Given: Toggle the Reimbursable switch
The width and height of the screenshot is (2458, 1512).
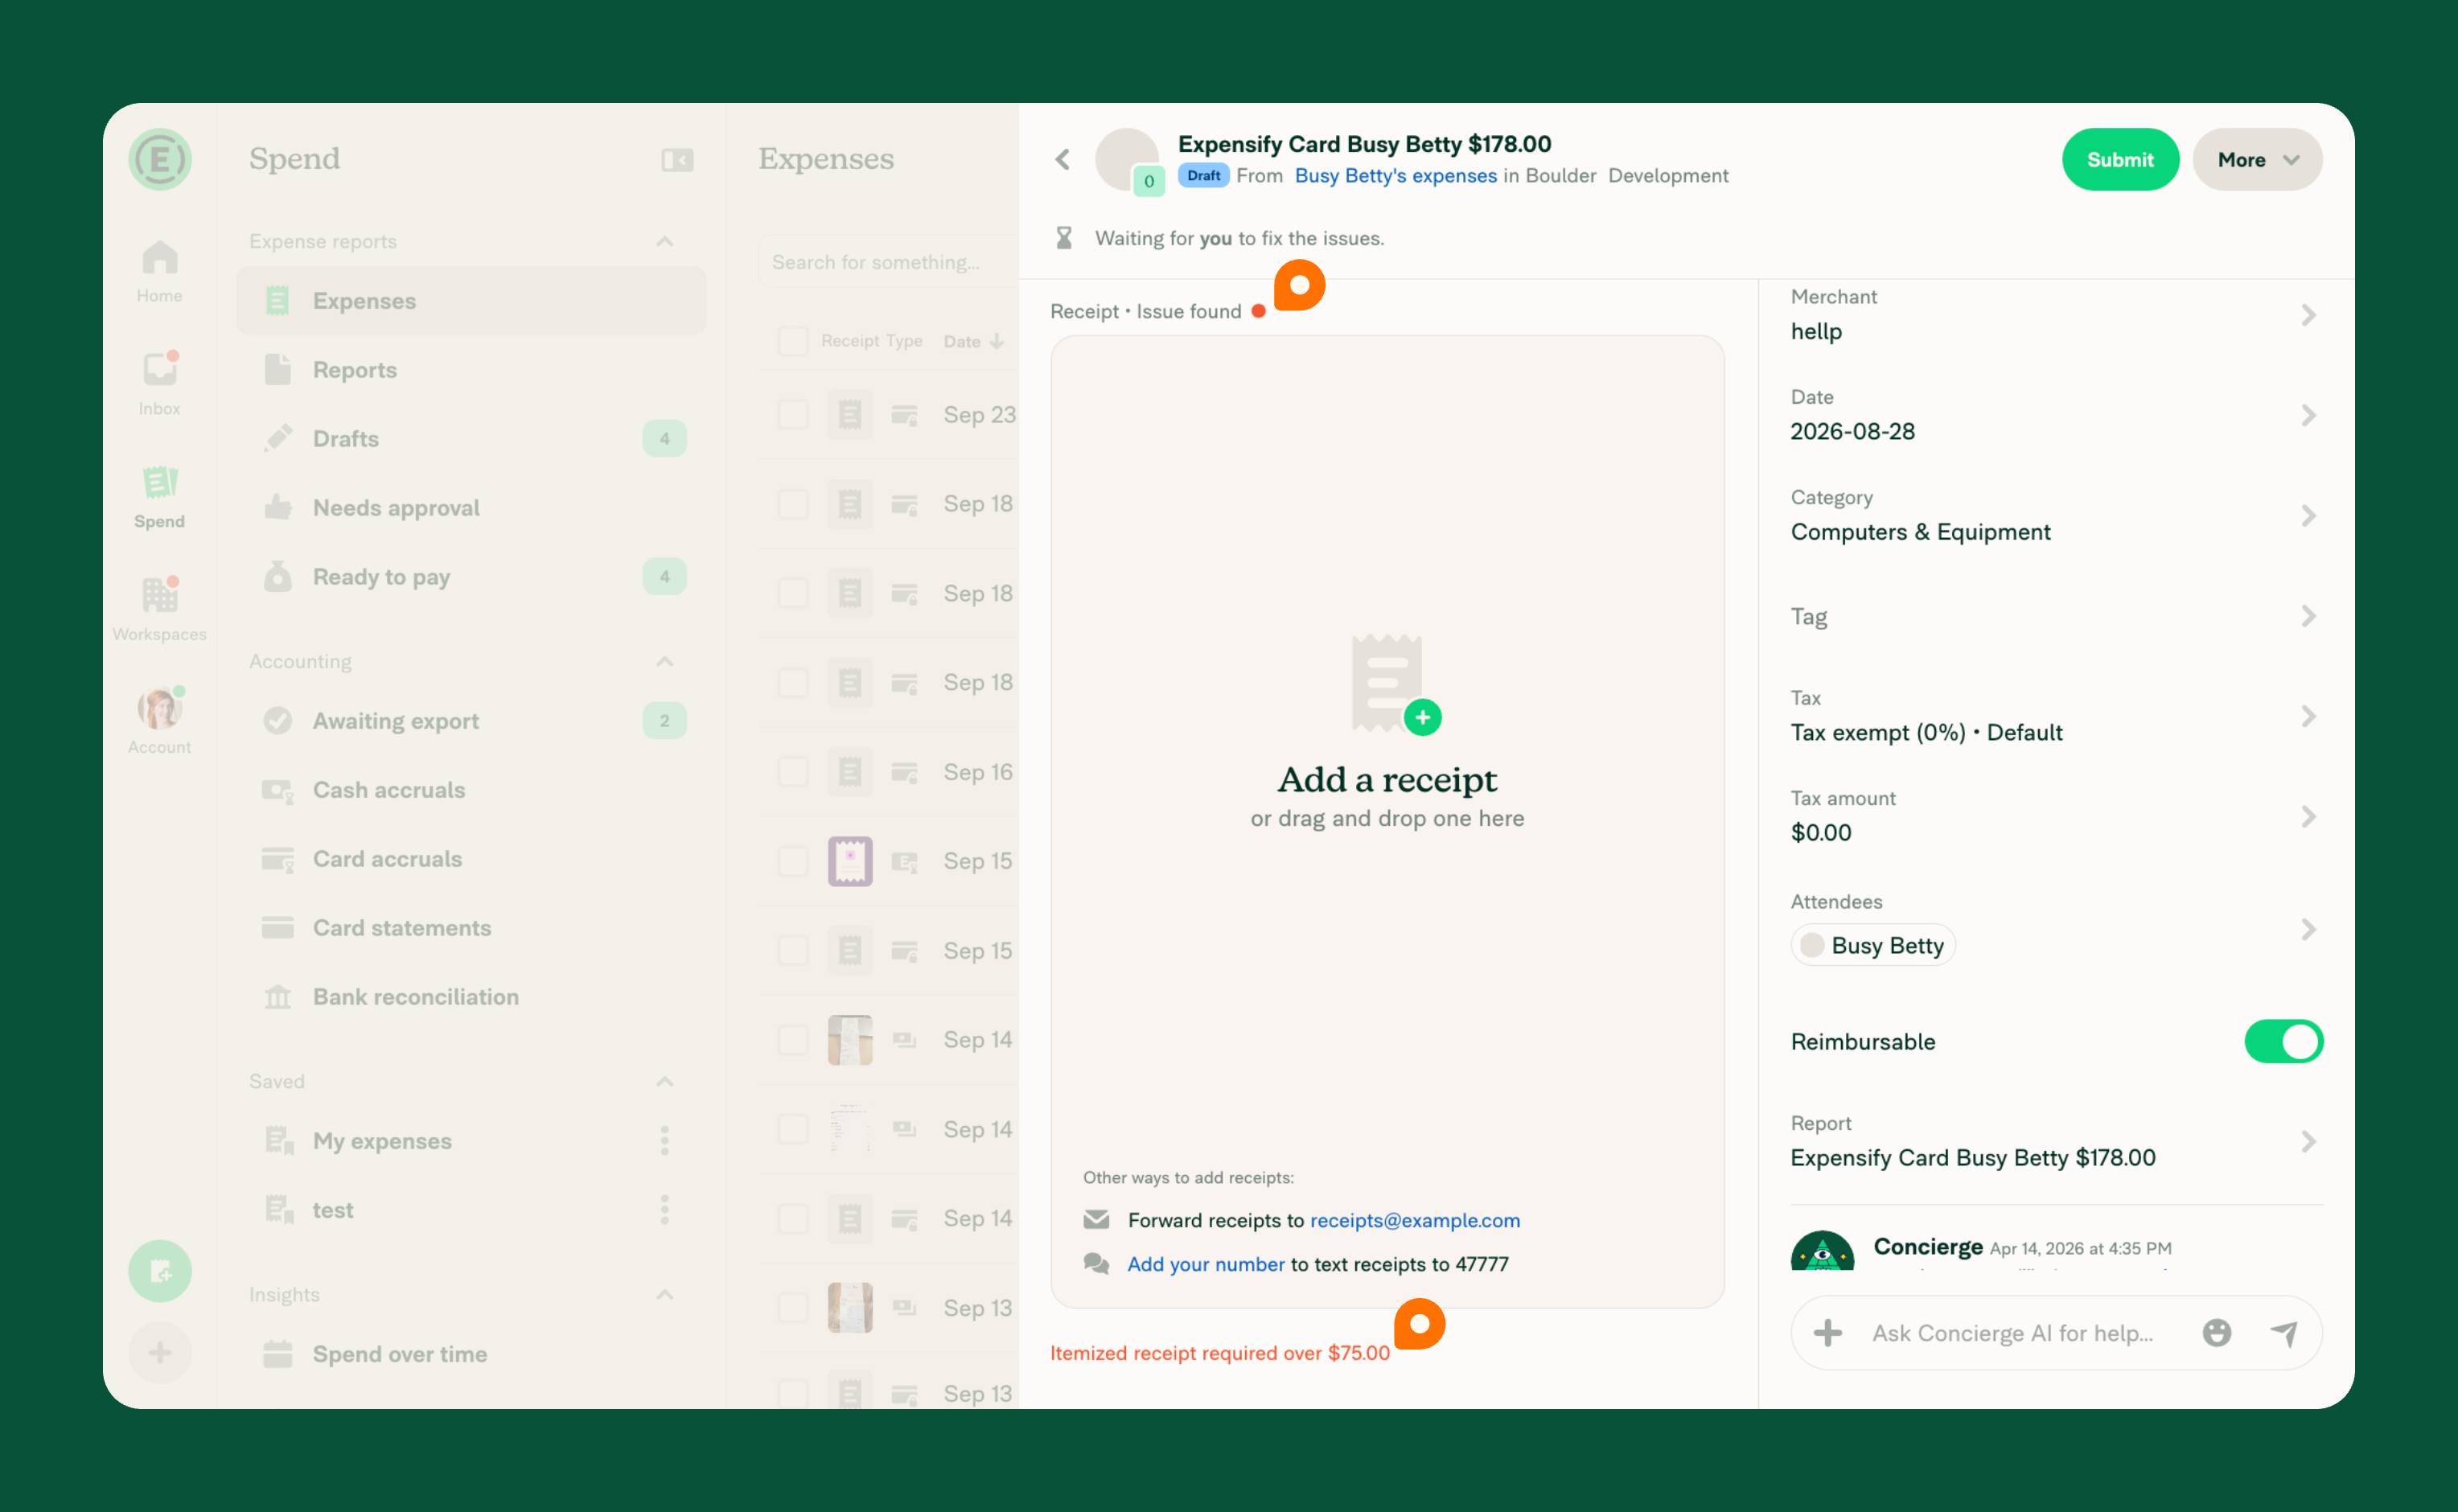Looking at the screenshot, I should (2283, 1041).
